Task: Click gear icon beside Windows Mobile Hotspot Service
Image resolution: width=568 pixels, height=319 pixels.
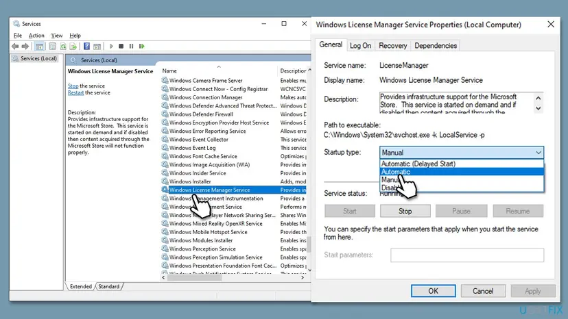Action: tap(165, 232)
